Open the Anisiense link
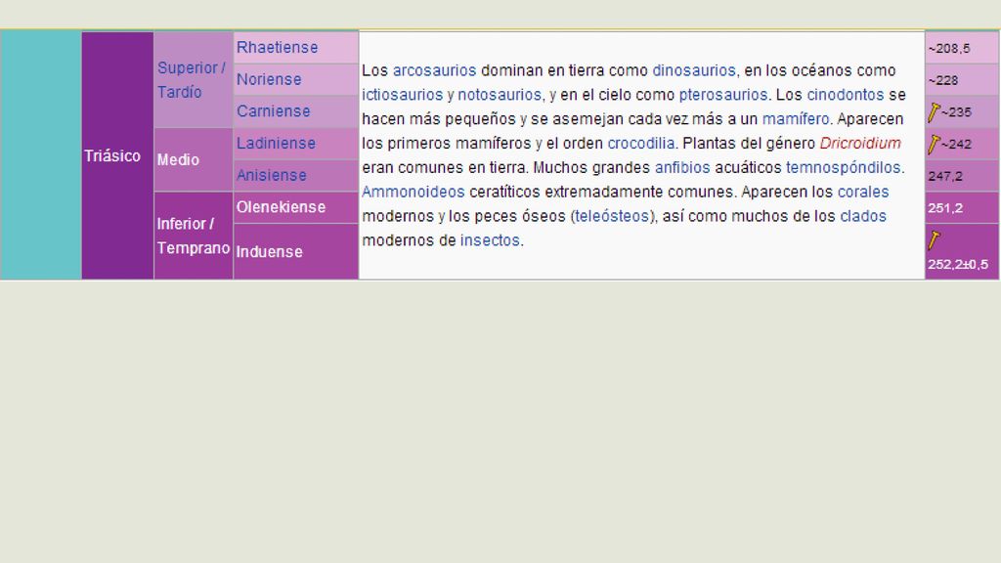The height and width of the screenshot is (563, 1001). tap(272, 175)
